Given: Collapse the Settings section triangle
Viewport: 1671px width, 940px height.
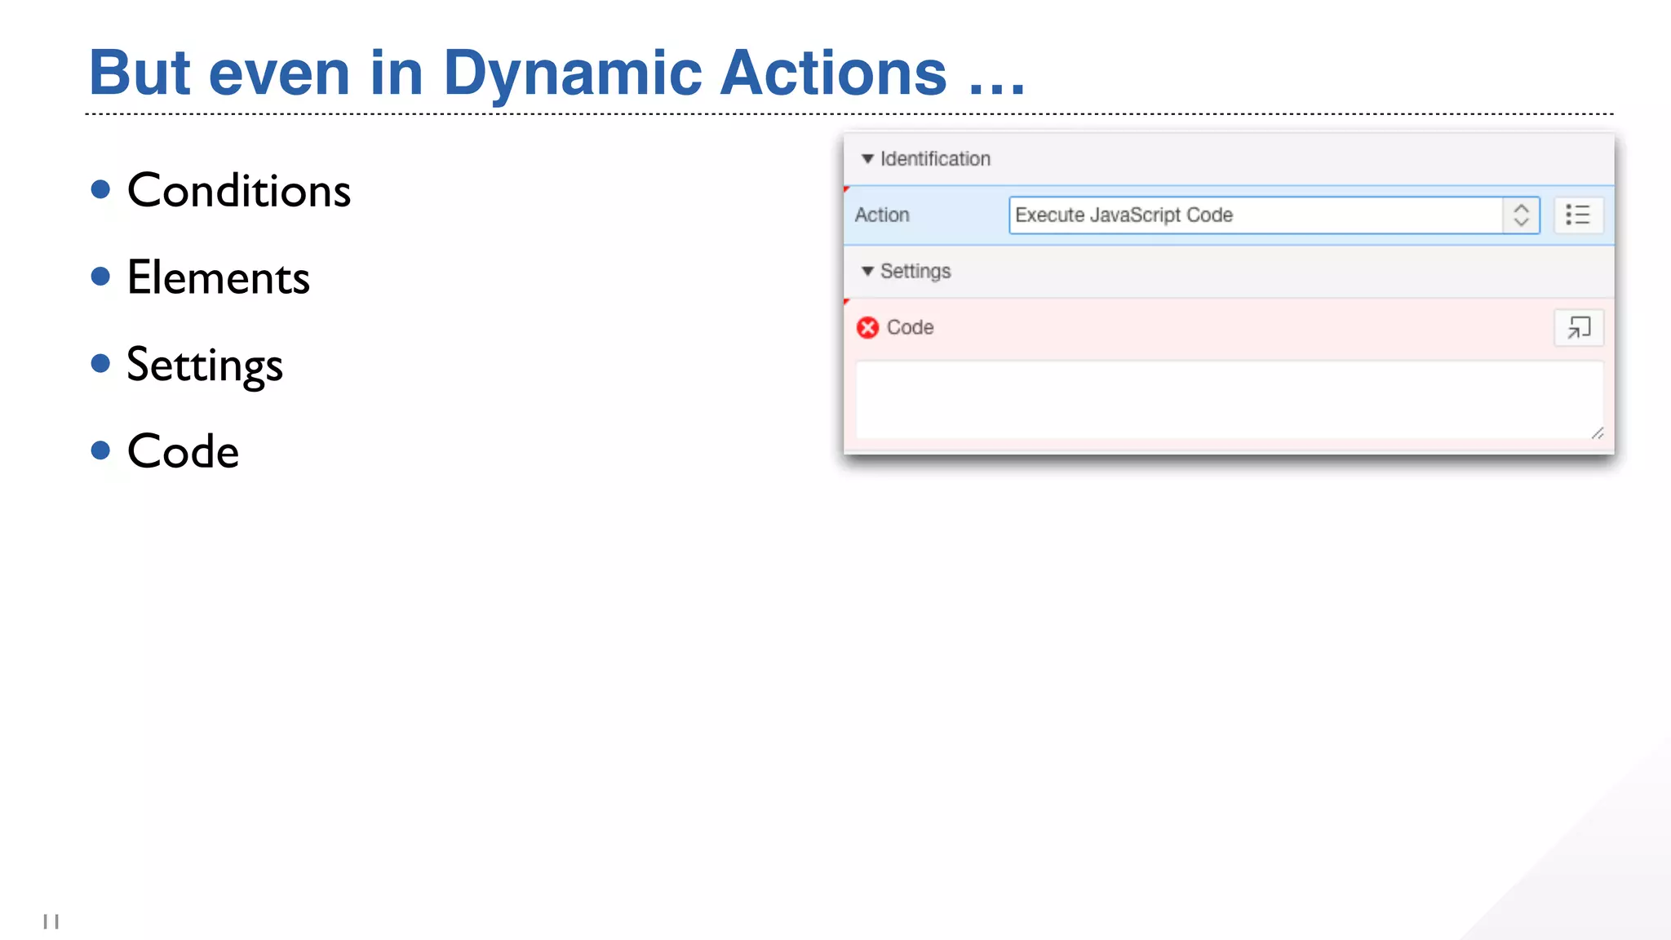Looking at the screenshot, I should pos(867,271).
